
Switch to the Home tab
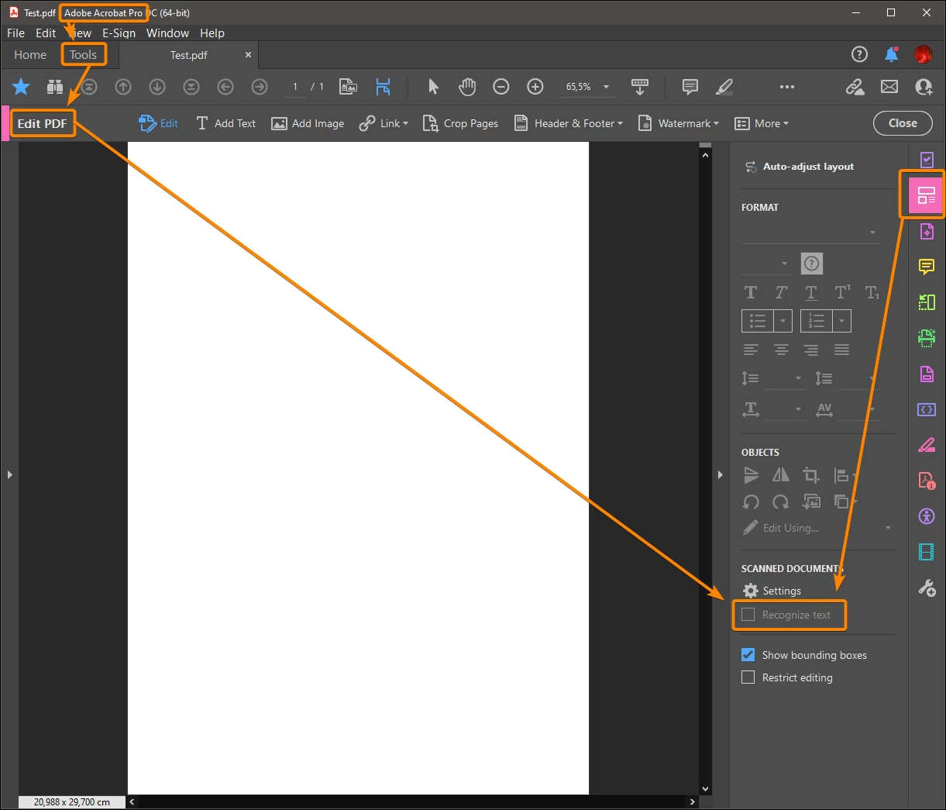(x=30, y=55)
